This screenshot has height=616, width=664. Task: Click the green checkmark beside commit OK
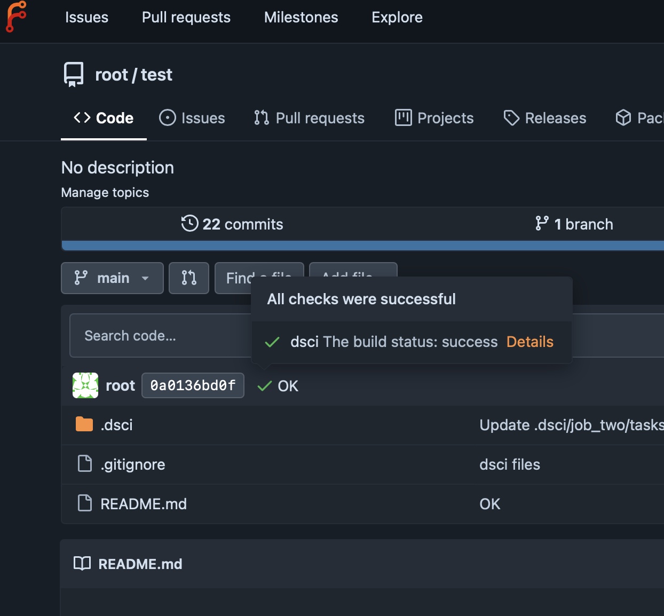(x=263, y=386)
